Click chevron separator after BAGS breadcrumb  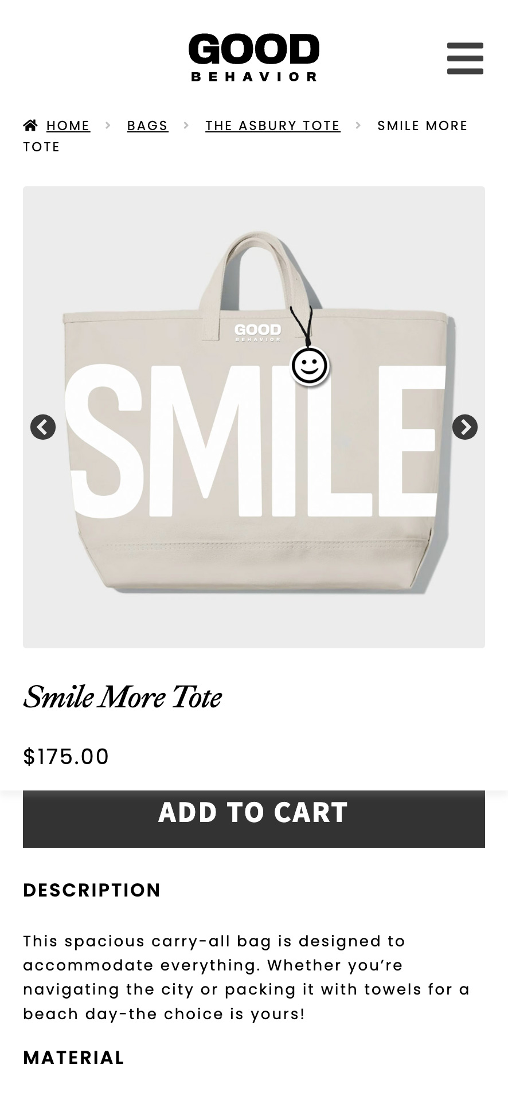click(186, 125)
